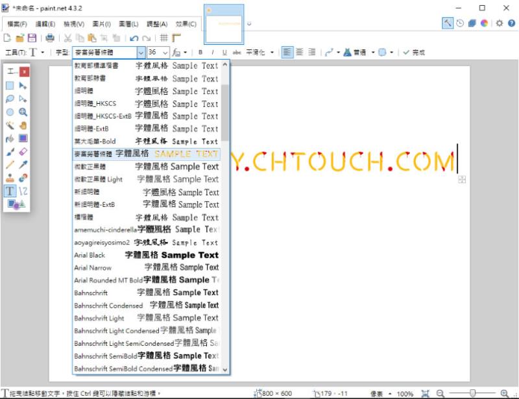Collapse the font name dropdown arrow
Screen dimensions: 519x399
[x=141, y=53]
